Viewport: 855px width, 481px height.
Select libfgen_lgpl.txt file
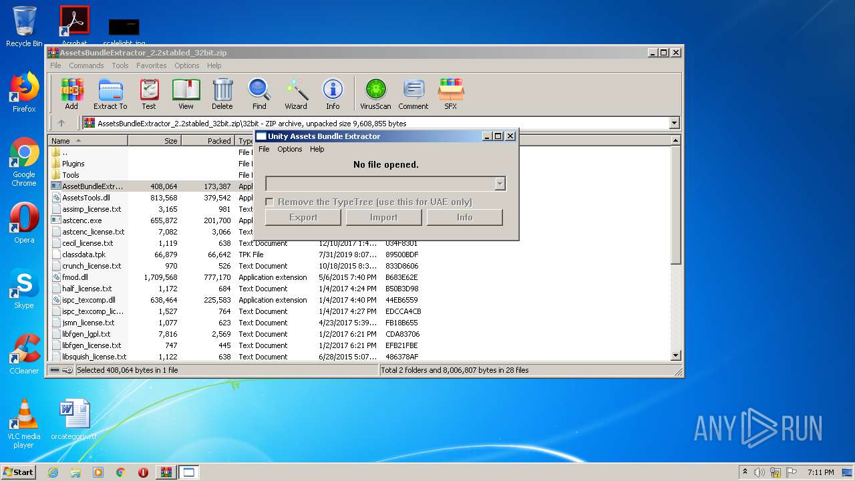coord(86,334)
